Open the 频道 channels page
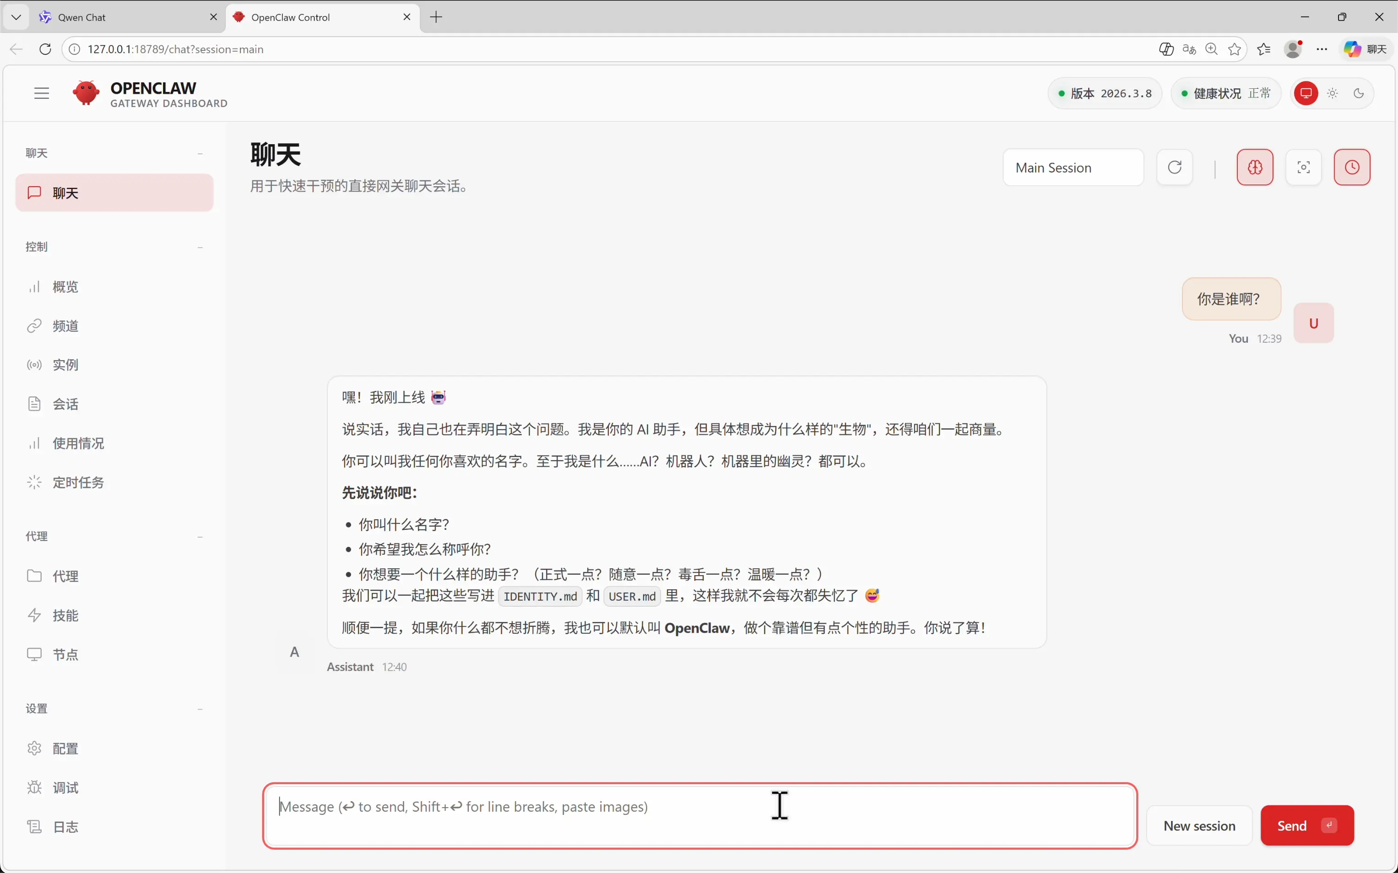This screenshot has width=1398, height=873. 65,326
